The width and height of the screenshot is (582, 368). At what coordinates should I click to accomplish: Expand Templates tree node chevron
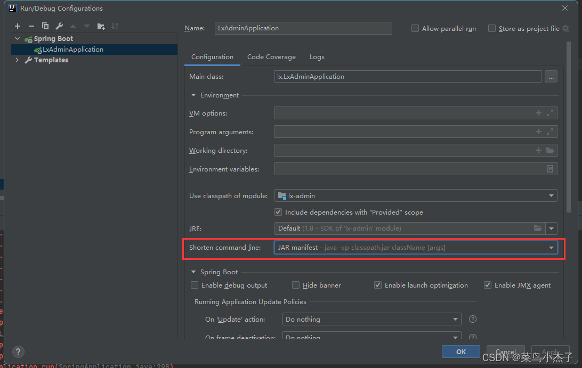click(x=17, y=60)
